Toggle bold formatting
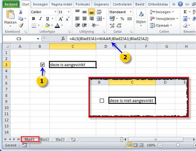196x151 pixels. pyautogui.click(x=33, y=19)
